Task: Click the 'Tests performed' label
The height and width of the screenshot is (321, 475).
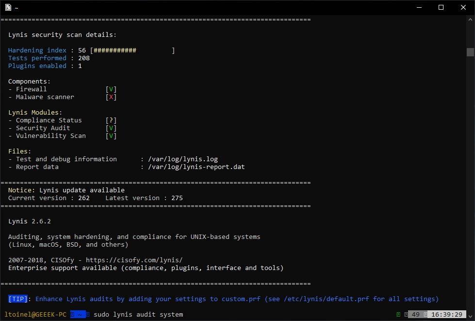Action: (37, 58)
